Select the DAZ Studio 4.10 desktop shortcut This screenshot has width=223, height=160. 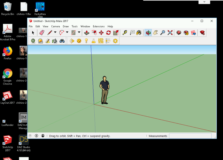point(24,143)
